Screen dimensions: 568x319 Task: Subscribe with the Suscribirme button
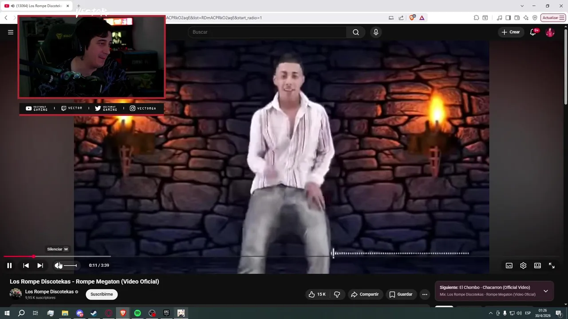102,294
